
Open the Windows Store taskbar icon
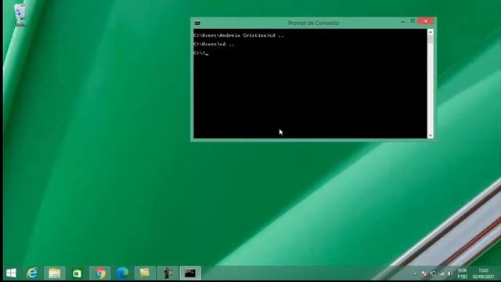(x=77, y=273)
